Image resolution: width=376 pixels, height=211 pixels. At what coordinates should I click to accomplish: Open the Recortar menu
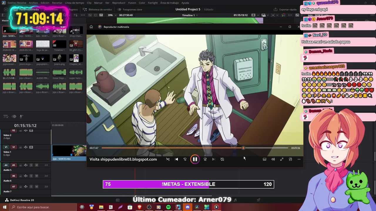[x=57, y=3]
